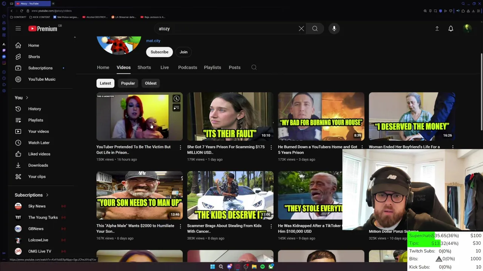Open options menu for "She Got 7 Years" video
Image resolution: width=483 pixels, height=271 pixels.
(x=271, y=147)
